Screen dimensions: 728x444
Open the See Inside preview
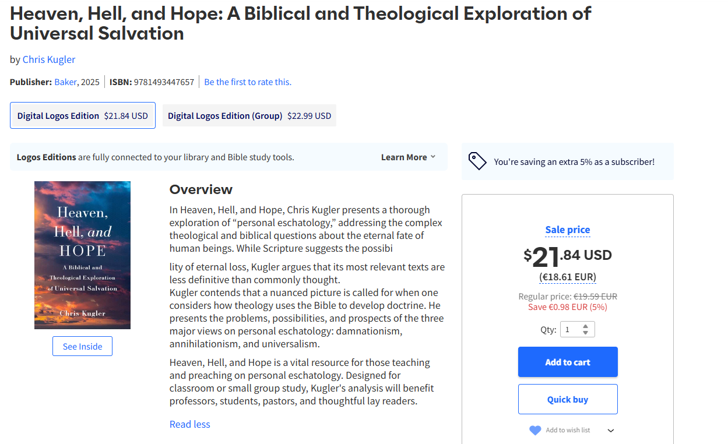(82, 346)
